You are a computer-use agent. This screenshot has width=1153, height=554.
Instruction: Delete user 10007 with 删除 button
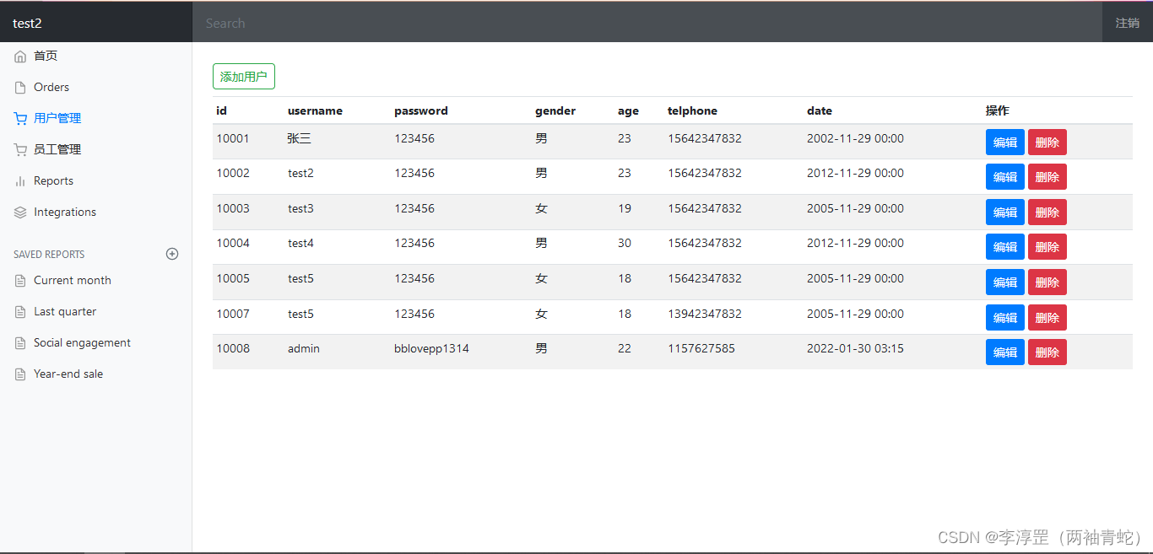pos(1047,317)
